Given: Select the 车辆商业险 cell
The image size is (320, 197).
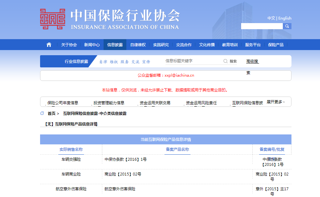Looking at the screenshot, I should (x=71, y=174).
